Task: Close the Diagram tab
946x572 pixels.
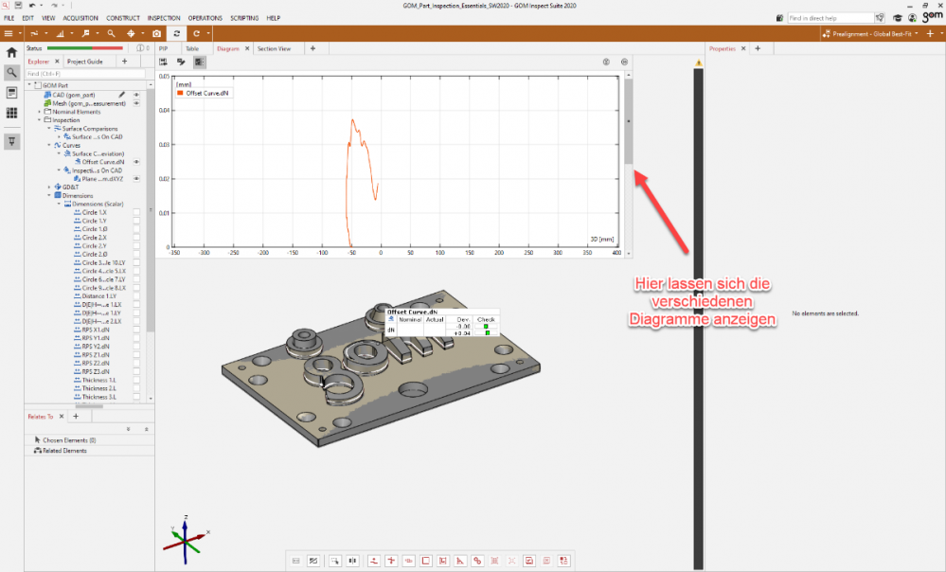Action: [247, 49]
